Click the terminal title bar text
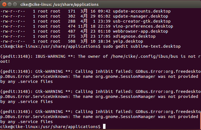This screenshot has height=130, width=201. [59, 4]
